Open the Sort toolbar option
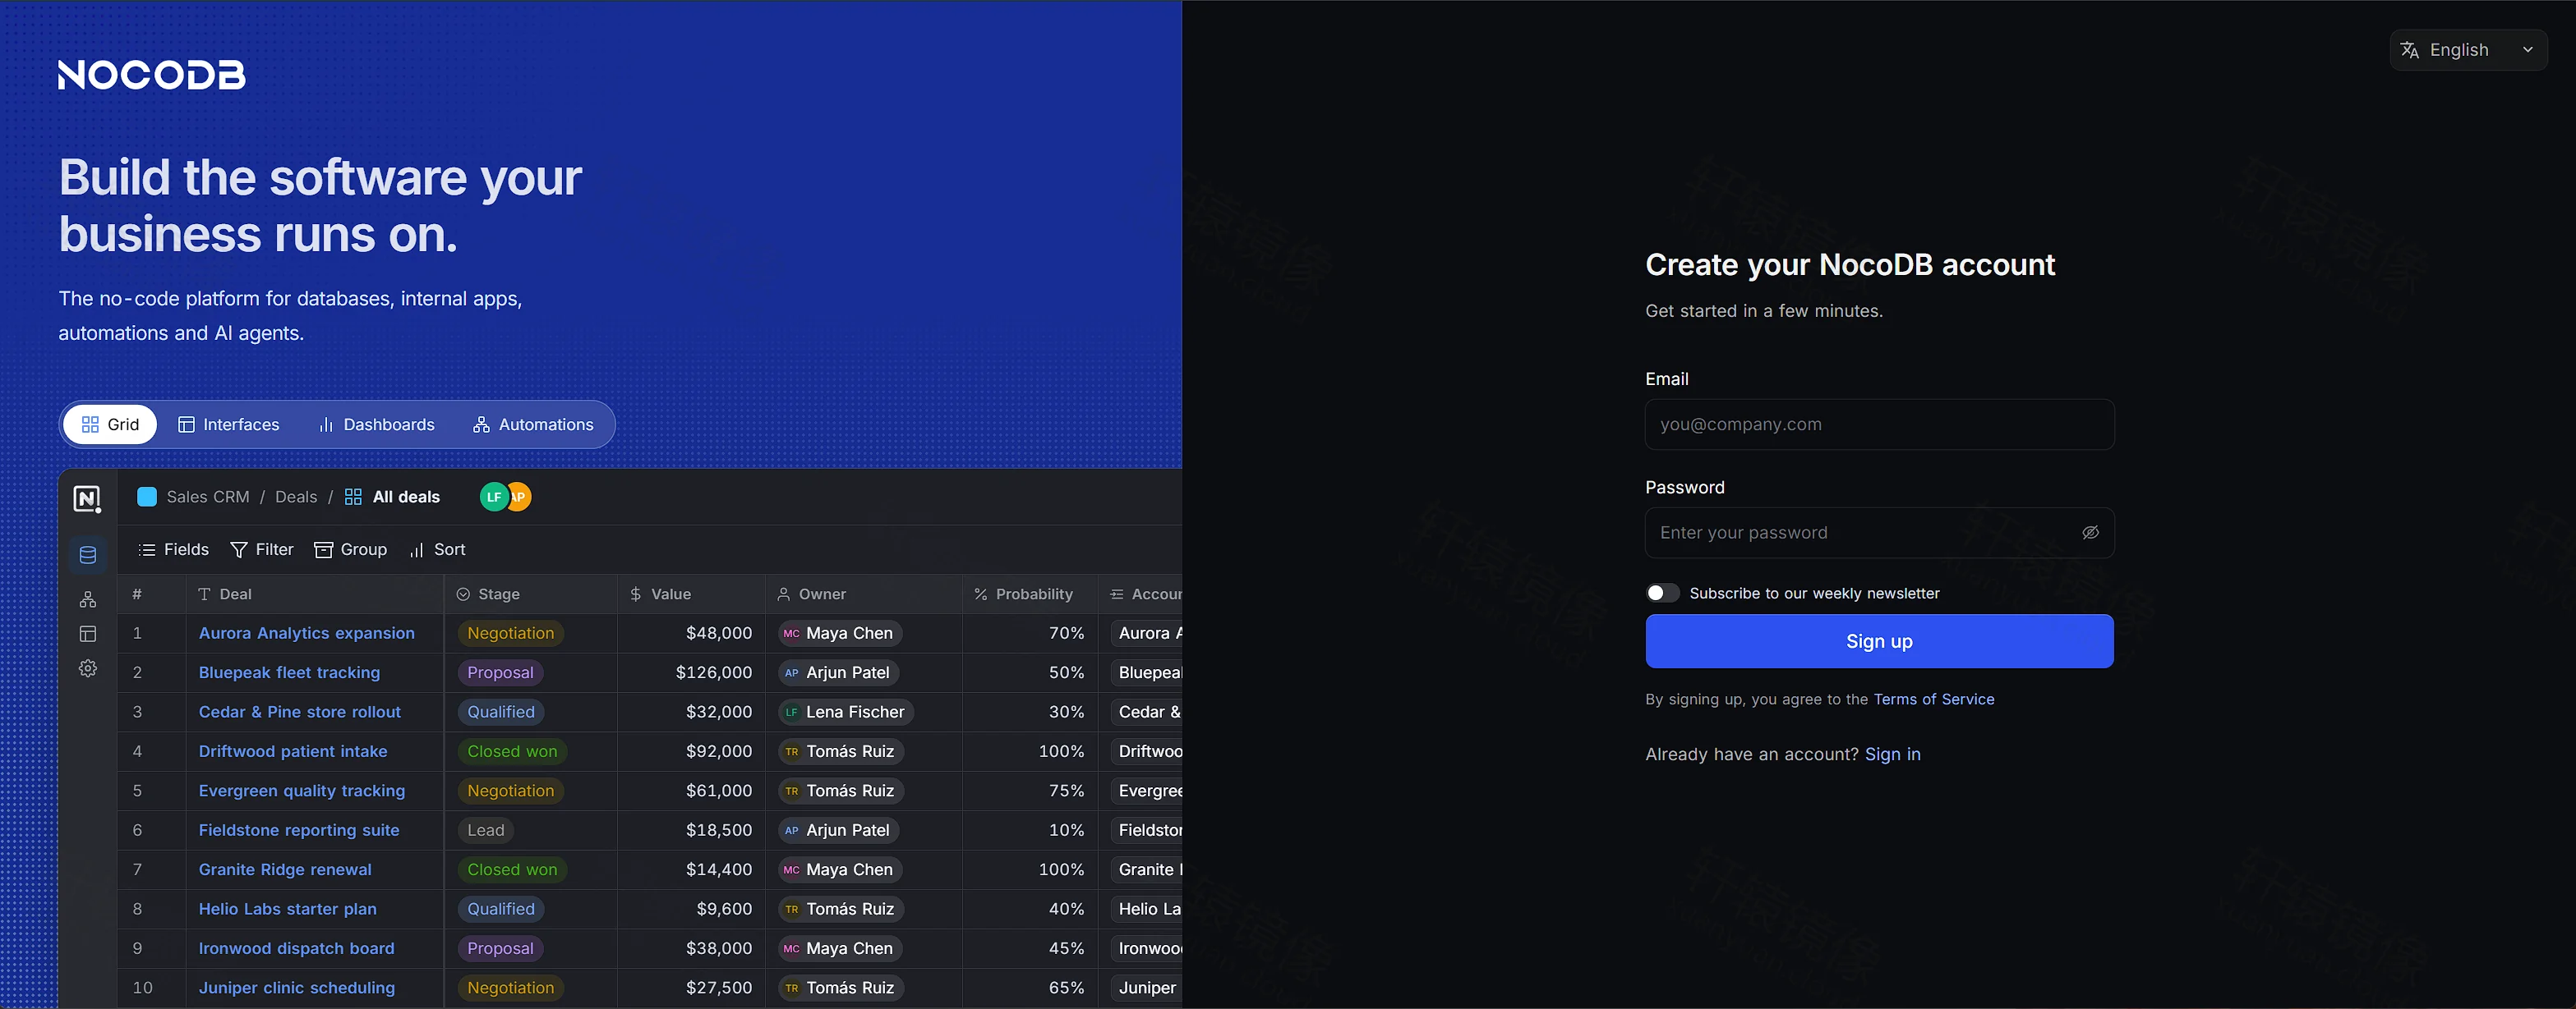This screenshot has height=1009, width=2576. pyautogui.click(x=438, y=549)
